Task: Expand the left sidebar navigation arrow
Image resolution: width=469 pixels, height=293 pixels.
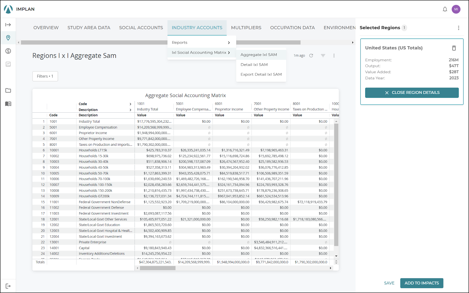Action: pyautogui.click(x=8, y=25)
